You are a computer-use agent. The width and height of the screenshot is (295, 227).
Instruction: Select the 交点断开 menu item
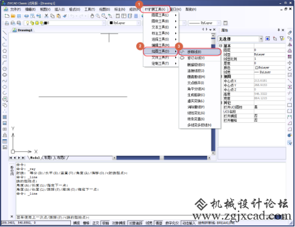(x=200, y=83)
